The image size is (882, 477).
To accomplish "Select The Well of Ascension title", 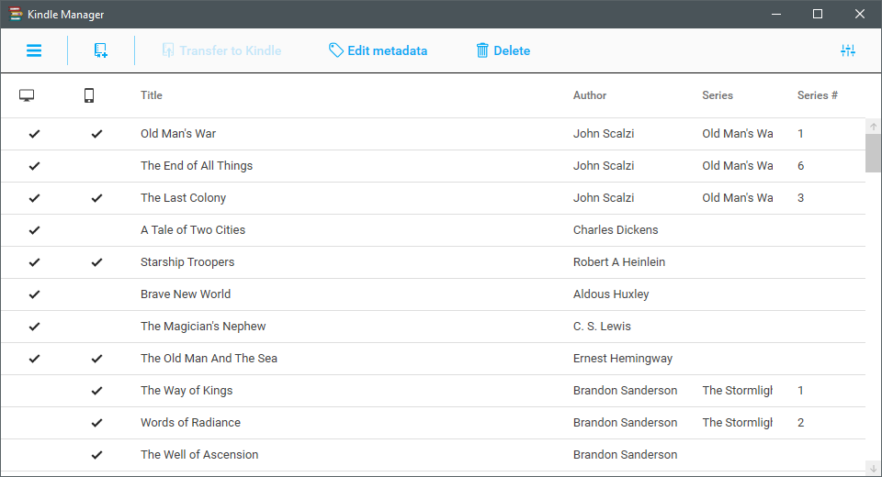I will [x=199, y=455].
